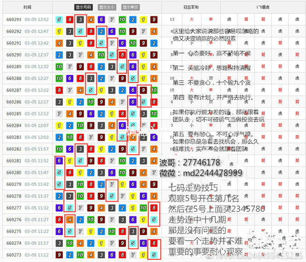Image resolution: width=306 pixels, height=262 pixels.
Task: Click the cyan 5 ball ending row 669273
Action: [154, 255]
